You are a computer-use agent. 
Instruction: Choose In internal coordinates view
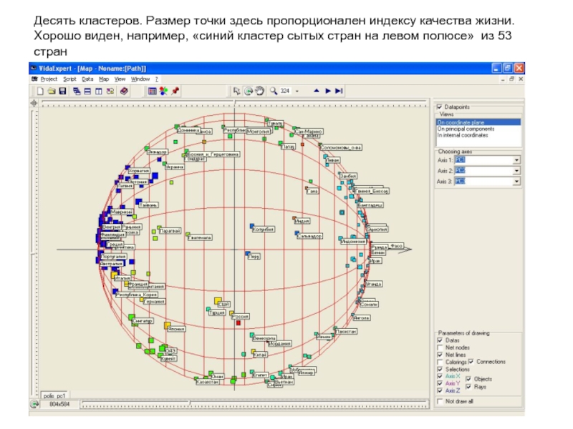coord(464,135)
